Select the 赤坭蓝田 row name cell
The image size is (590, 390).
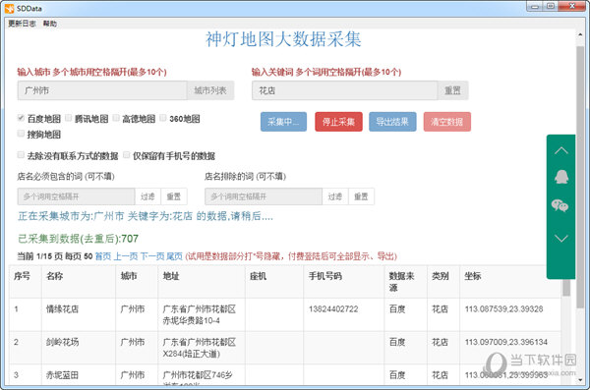(x=62, y=375)
